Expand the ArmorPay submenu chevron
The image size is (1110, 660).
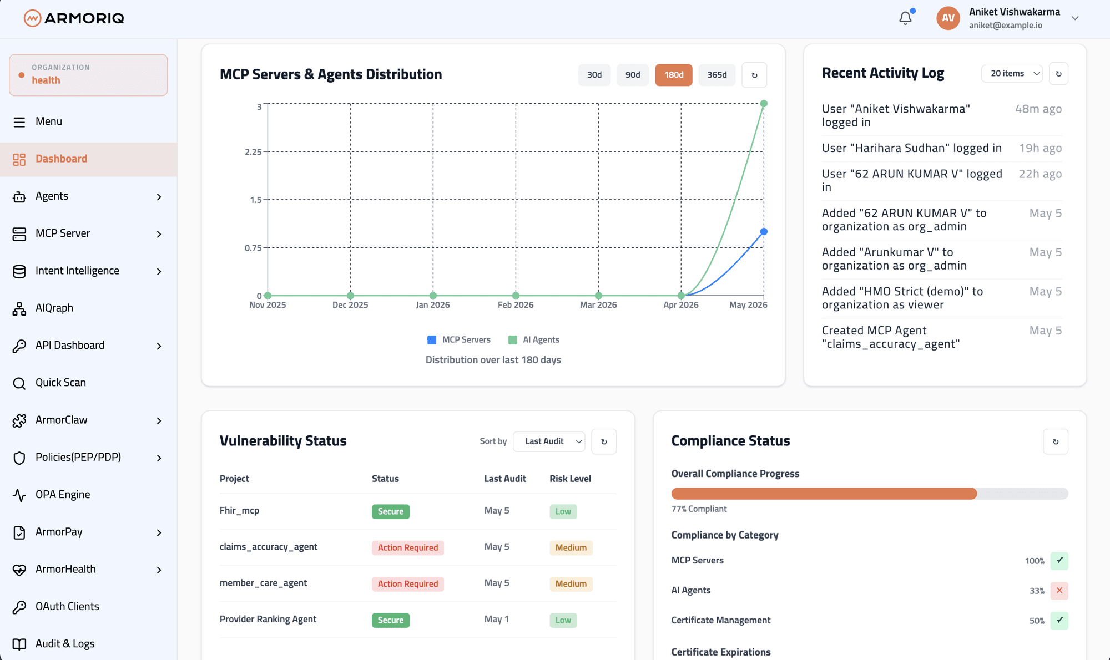[x=159, y=532]
